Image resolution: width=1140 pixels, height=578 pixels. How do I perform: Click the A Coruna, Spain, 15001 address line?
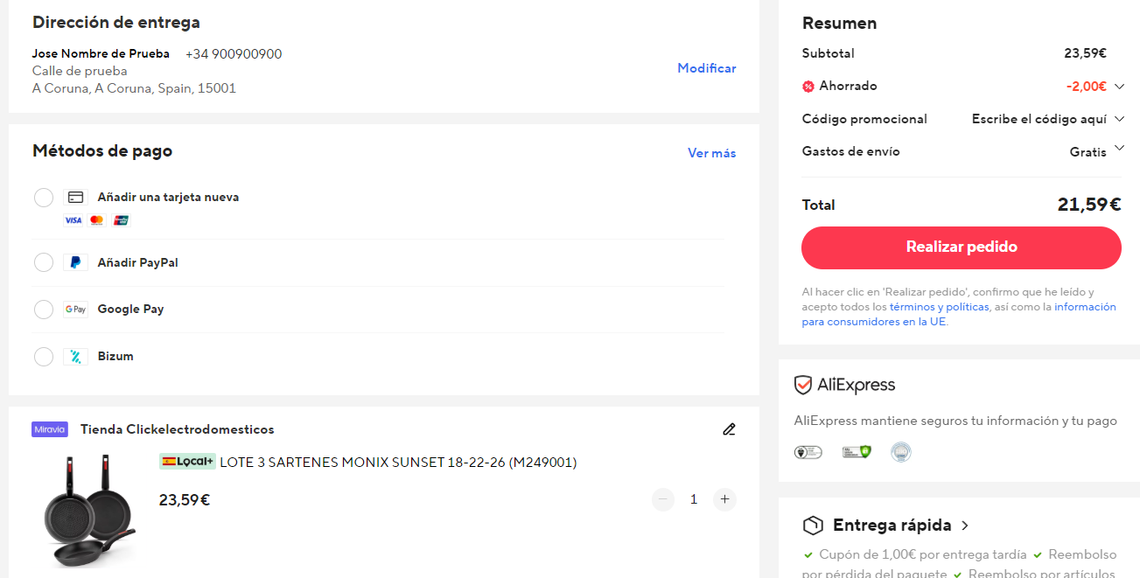coord(134,88)
